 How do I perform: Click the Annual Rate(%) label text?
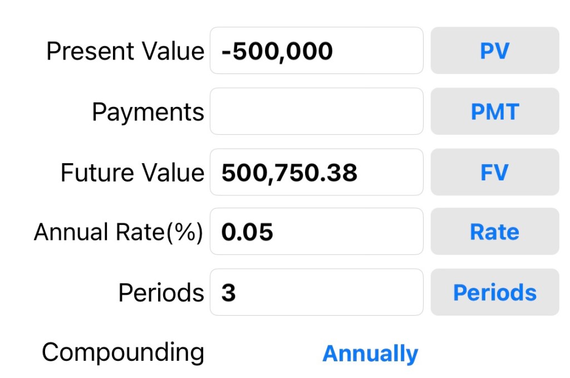pos(119,232)
